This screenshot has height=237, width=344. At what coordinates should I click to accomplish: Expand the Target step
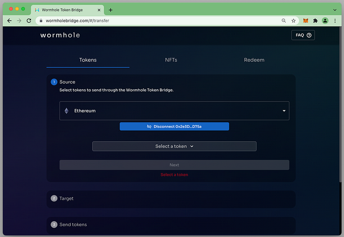pos(171,198)
